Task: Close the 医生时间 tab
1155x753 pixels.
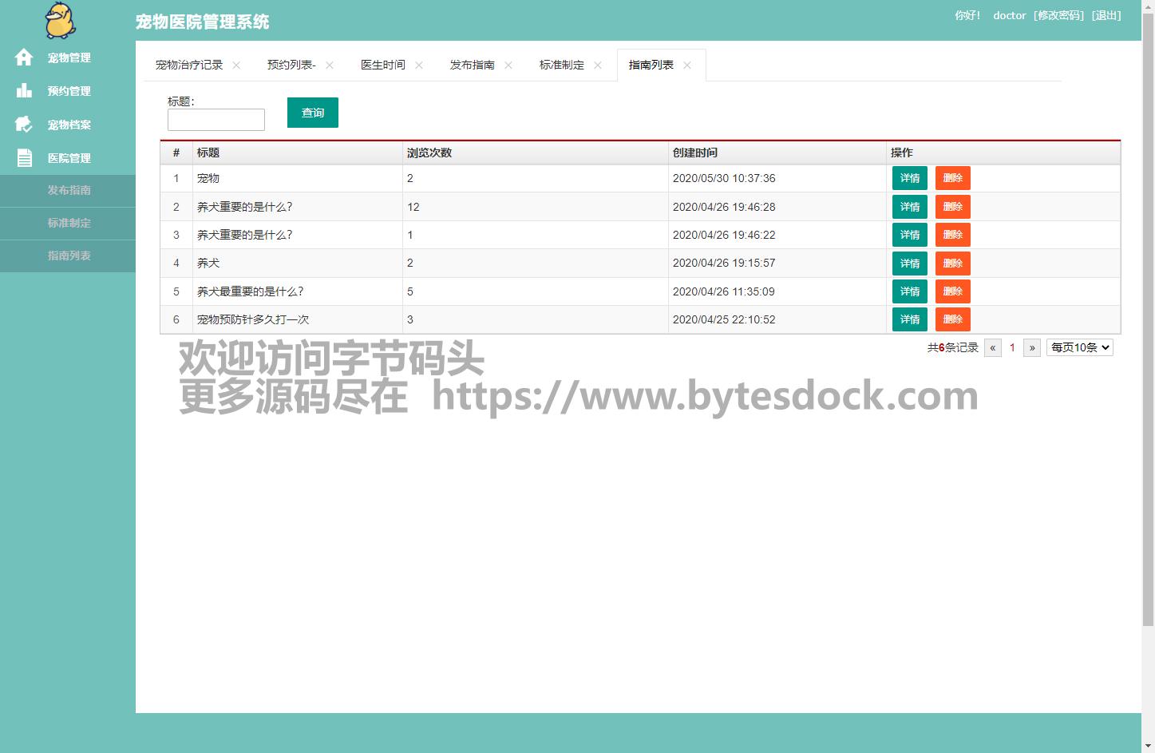Action: tap(419, 65)
